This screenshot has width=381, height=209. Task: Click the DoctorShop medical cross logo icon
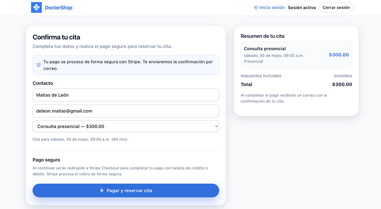(x=37, y=7)
